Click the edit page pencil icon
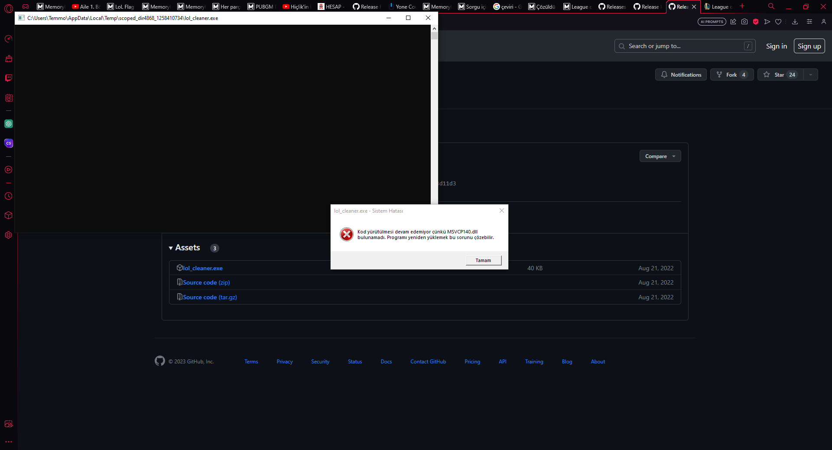Screen dimensions: 832x450 tap(733, 22)
